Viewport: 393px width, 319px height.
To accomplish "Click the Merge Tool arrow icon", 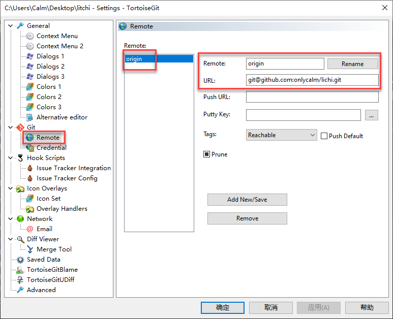I will 30,249.
